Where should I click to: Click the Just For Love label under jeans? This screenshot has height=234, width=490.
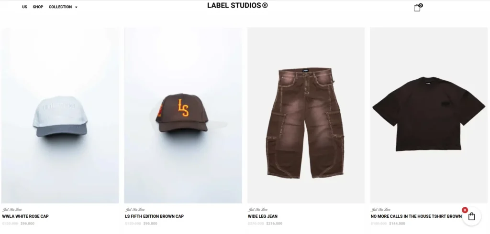258,210
